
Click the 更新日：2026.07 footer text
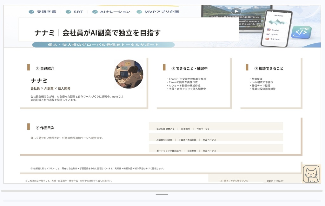coord(275,181)
